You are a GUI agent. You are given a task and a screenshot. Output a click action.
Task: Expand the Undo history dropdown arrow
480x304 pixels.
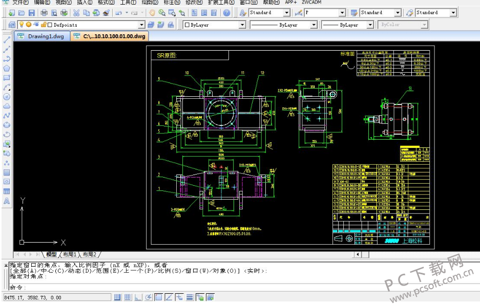point(127,13)
